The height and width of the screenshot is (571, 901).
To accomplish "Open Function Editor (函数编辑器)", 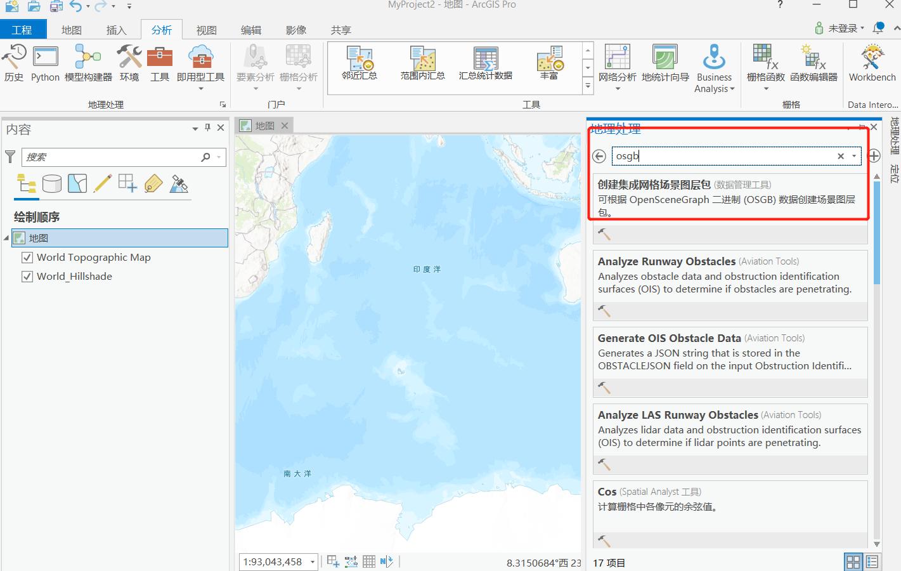I will coord(813,63).
